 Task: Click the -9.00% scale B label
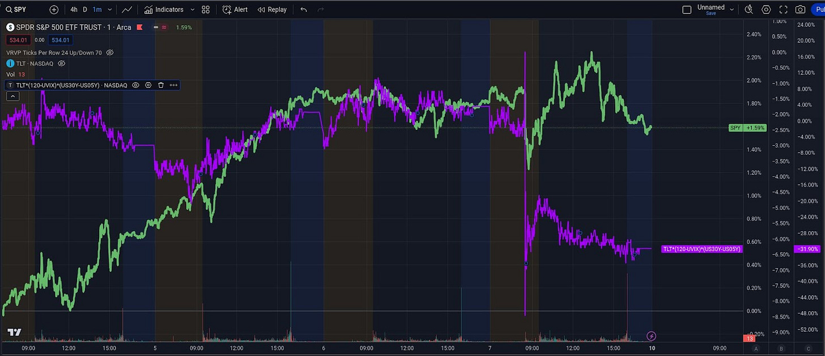(x=780, y=332)
